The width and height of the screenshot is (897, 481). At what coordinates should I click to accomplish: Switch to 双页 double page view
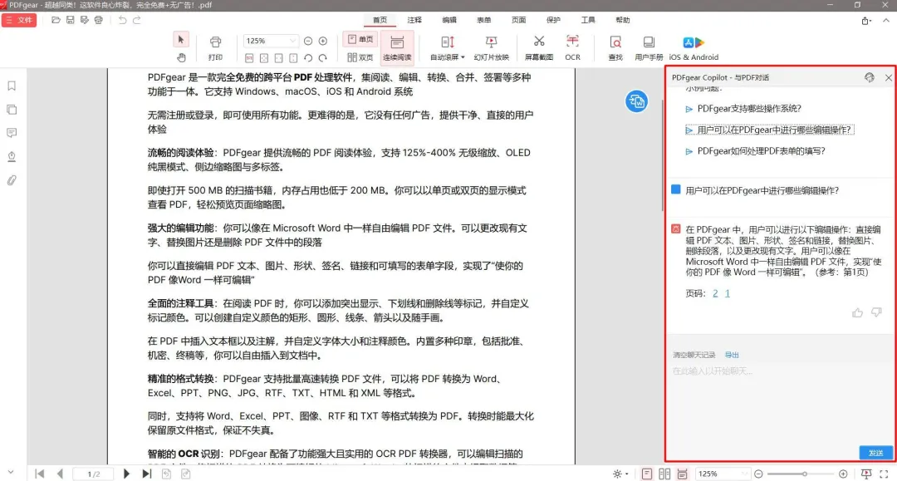pyautogui.click(x=360, y=57)
